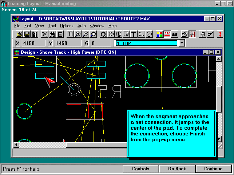Click the Controls button
Screen dimensions: 234x175
click(140, 169)
